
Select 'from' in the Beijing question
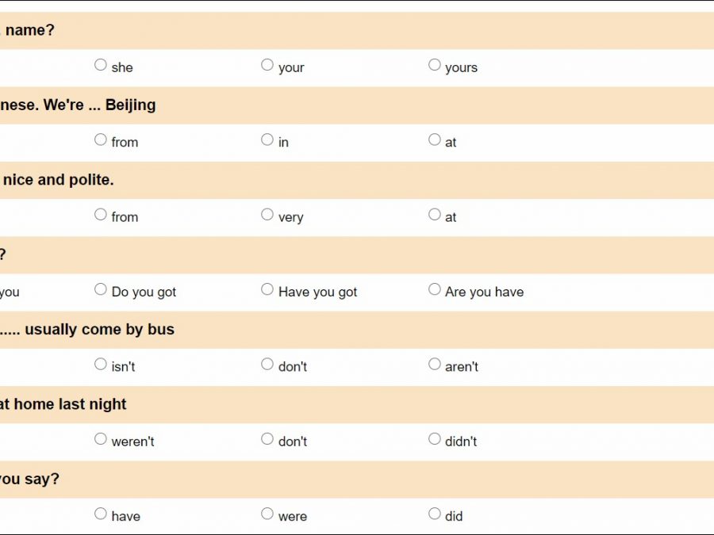(x=101, y=139)
